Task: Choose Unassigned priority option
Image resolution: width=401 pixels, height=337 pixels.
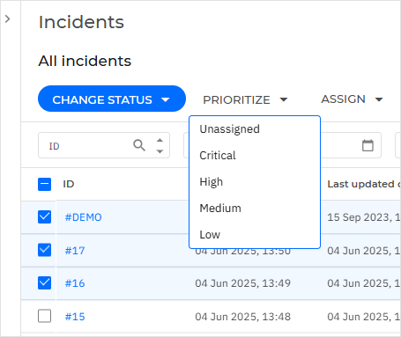Action: 255,129
